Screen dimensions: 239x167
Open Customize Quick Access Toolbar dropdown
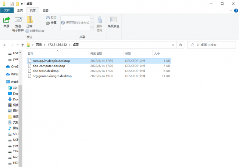(x=22, y=4)
